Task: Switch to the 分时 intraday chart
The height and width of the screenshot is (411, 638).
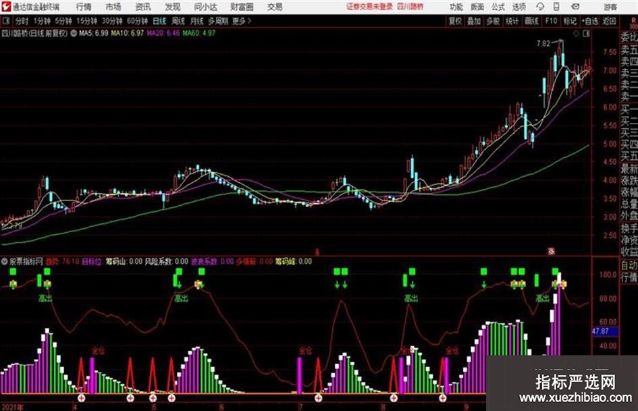Action: coord(22,21)
